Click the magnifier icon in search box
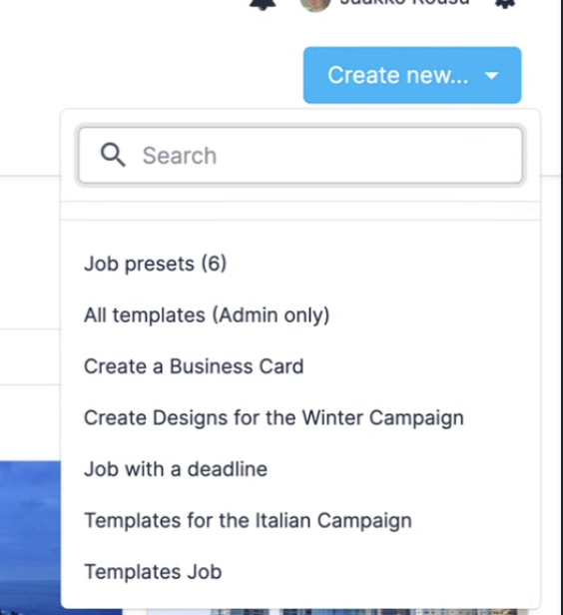Screen dimensions: 563x615 point(113,155)
